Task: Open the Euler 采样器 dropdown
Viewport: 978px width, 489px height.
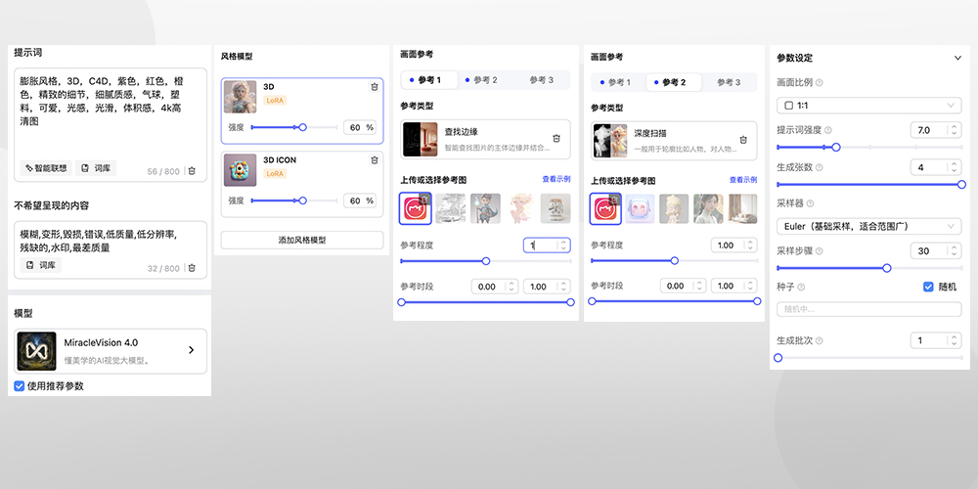Action: click(868, 226)
